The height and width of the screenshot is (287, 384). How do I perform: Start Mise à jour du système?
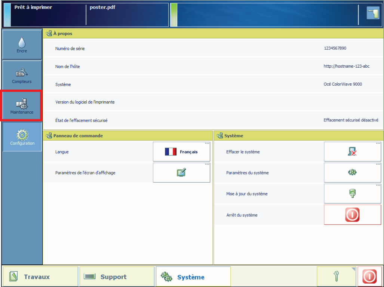click(x=353, y=194)
